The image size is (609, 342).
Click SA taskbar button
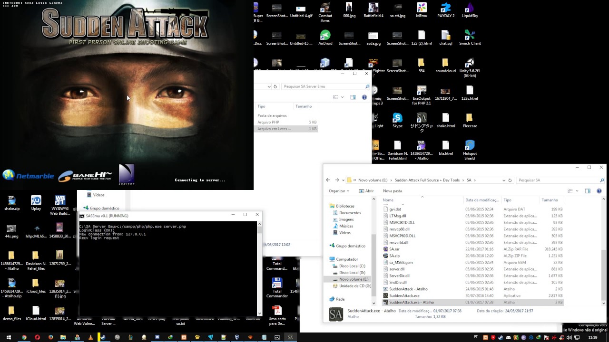(290, 337)
